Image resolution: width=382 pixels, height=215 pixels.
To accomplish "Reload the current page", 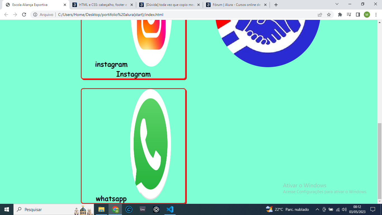I will click(24, 15).
